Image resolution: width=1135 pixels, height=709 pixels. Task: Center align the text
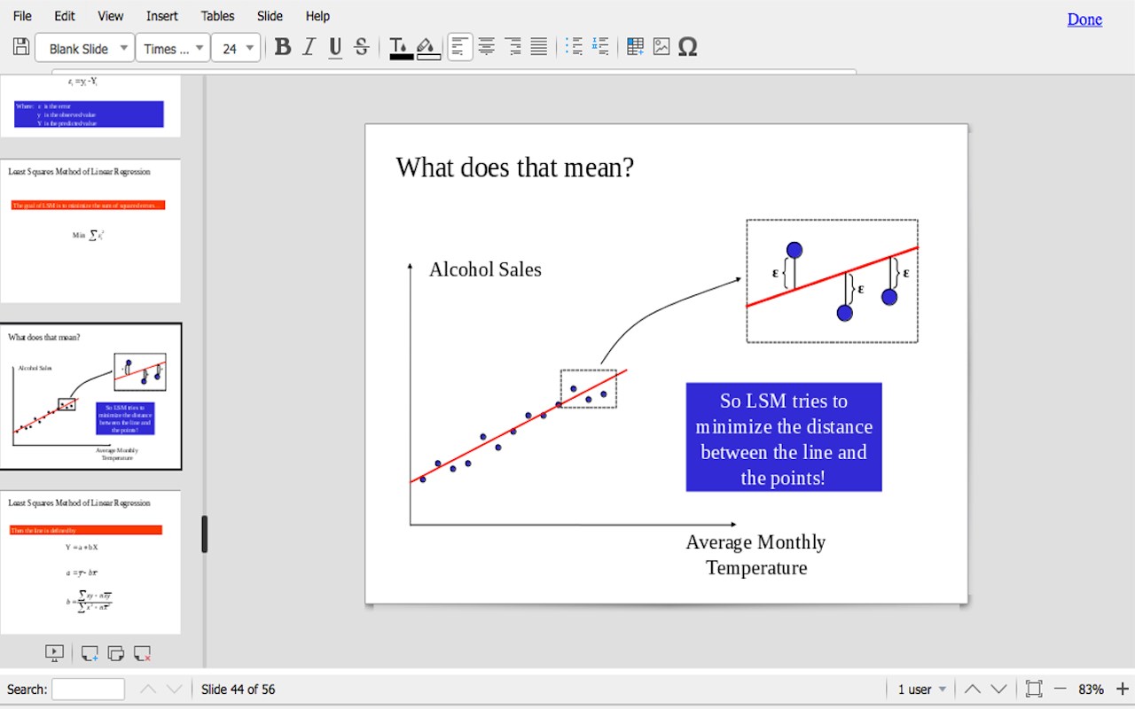(487, 47)
